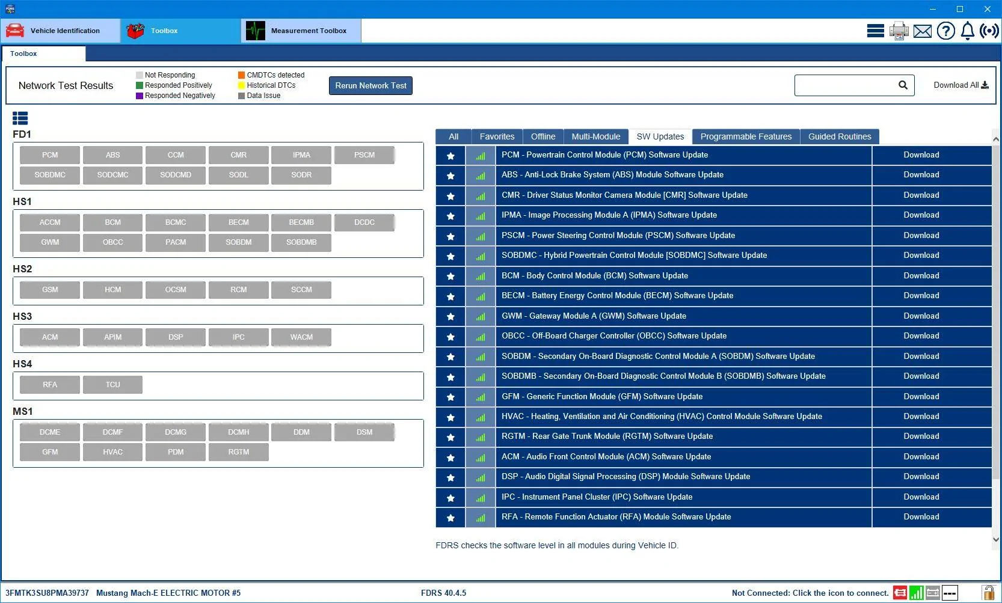This screenshot has height=603, width=1002.
Task: Click the scrollbar down arrow of the updates list
Action: pos(996,539)
